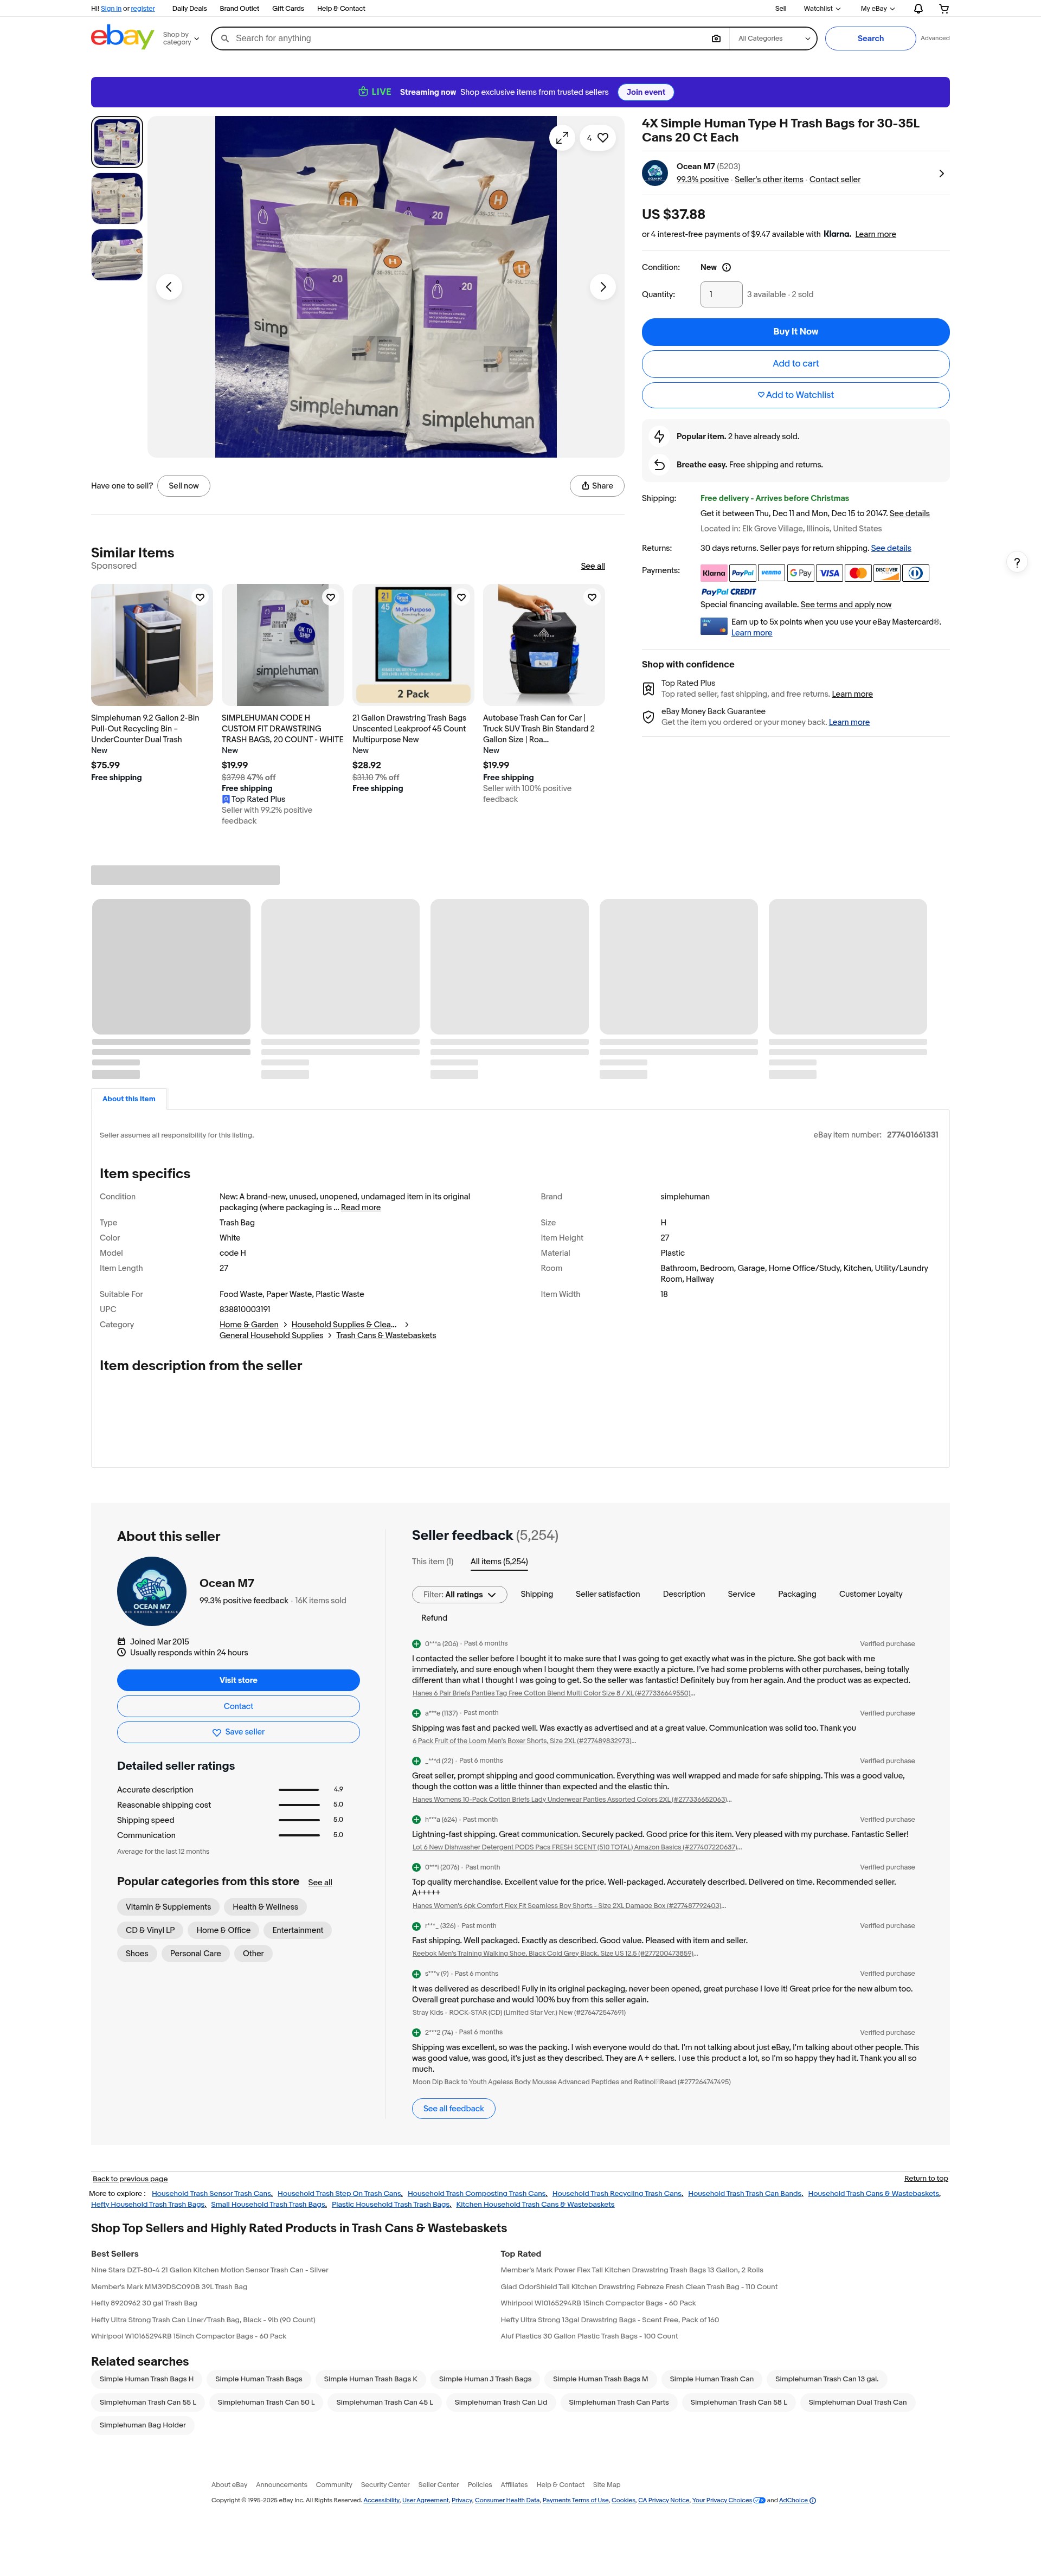This screenshot has width=1041, height=2576.
Task: Click the PayPal payment icon
Action: [742, 574]
